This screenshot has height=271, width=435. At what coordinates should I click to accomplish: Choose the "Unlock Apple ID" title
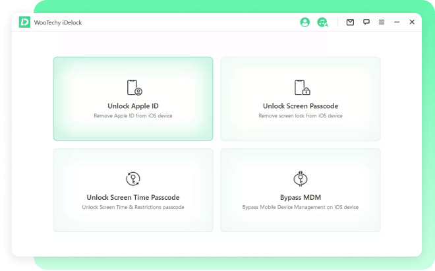pos(133,106)
